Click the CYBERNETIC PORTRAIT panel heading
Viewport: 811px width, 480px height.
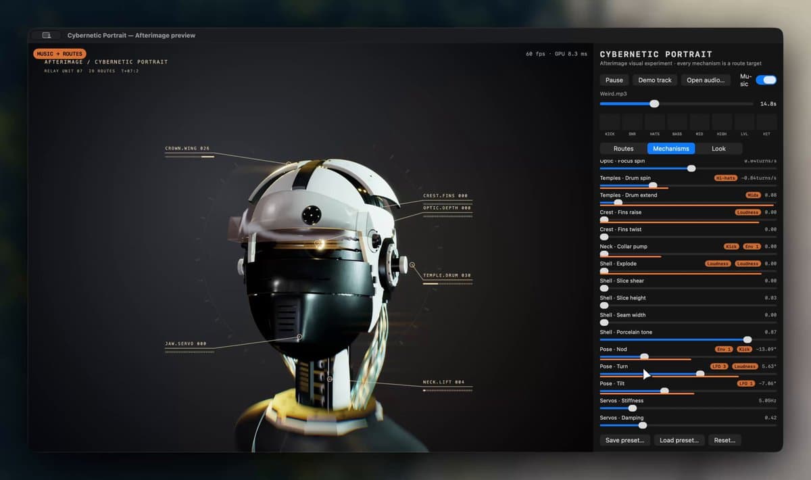click(656, 54)
